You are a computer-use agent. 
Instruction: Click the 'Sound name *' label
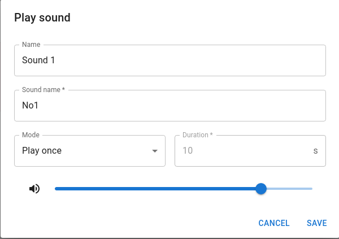(x=44, y=90)
